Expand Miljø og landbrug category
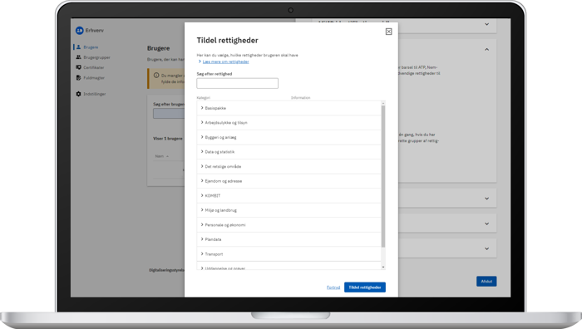Screen dimensions: 582x329 tap(289, 210)
